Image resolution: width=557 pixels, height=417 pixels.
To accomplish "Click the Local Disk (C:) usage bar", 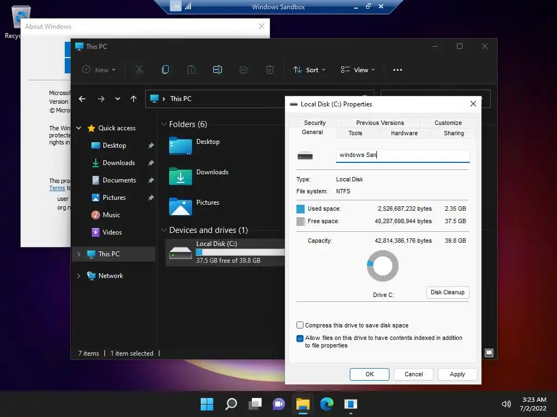I will pos(240,252).
